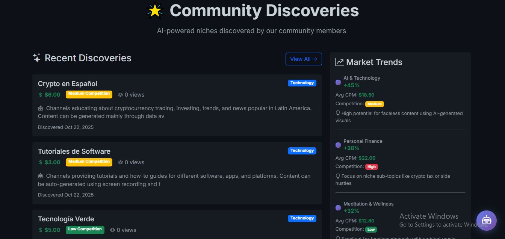
Task: Click the robot icon in Crypto en Español description
Action: (41, 108)
